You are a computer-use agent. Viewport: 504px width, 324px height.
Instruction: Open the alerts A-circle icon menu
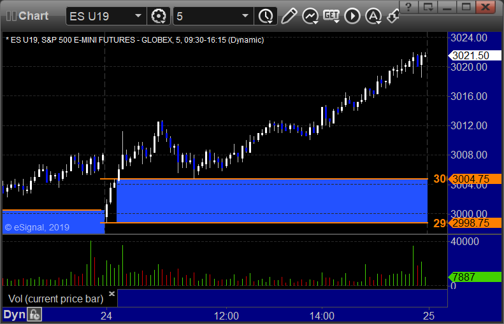tap(373, 16)
